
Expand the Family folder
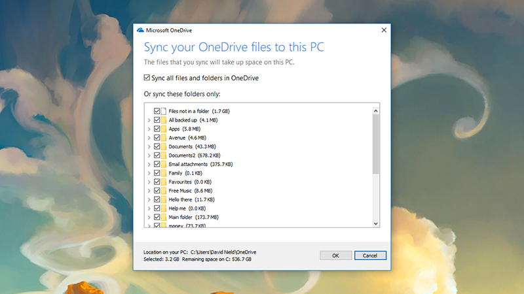pyautogui.click(x=149, y=173)
